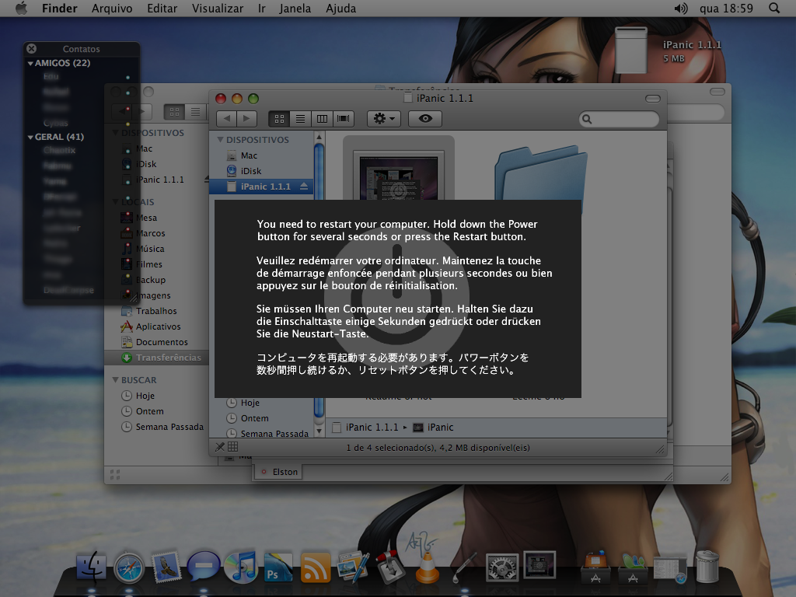Image resolution: width=796 pixels, height=597 pixels.
Task: Click iPanic 1.1.1 in the path bar
Action: pyautogui.click(x=365, y=428)
